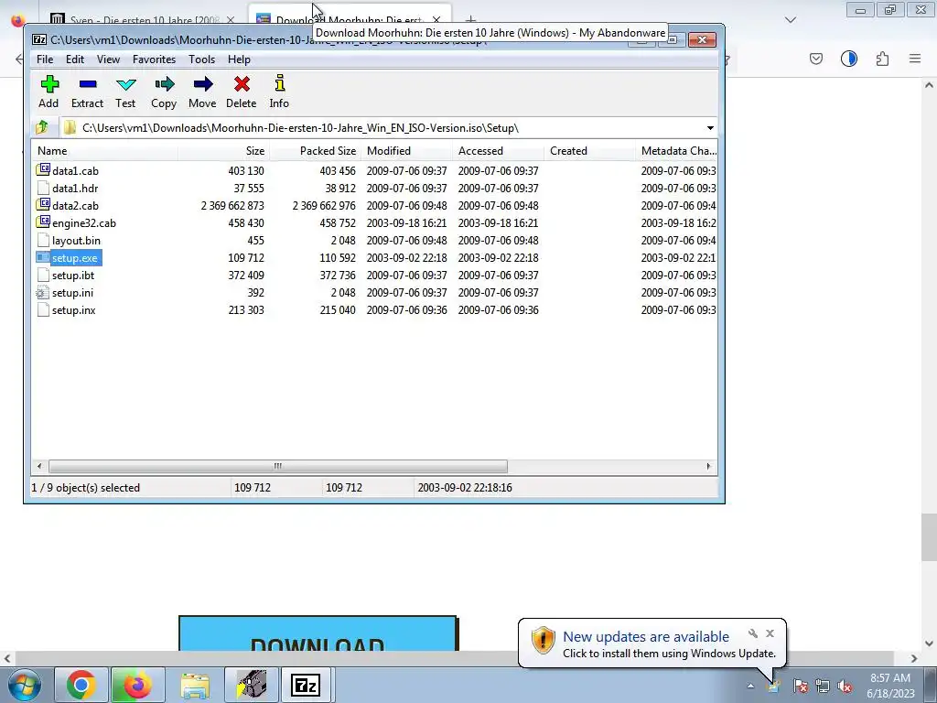Viewport: 937px width, 703px height.
Task: Click the taskbar clock showing 8:57 AM
Action: (890, 686)
